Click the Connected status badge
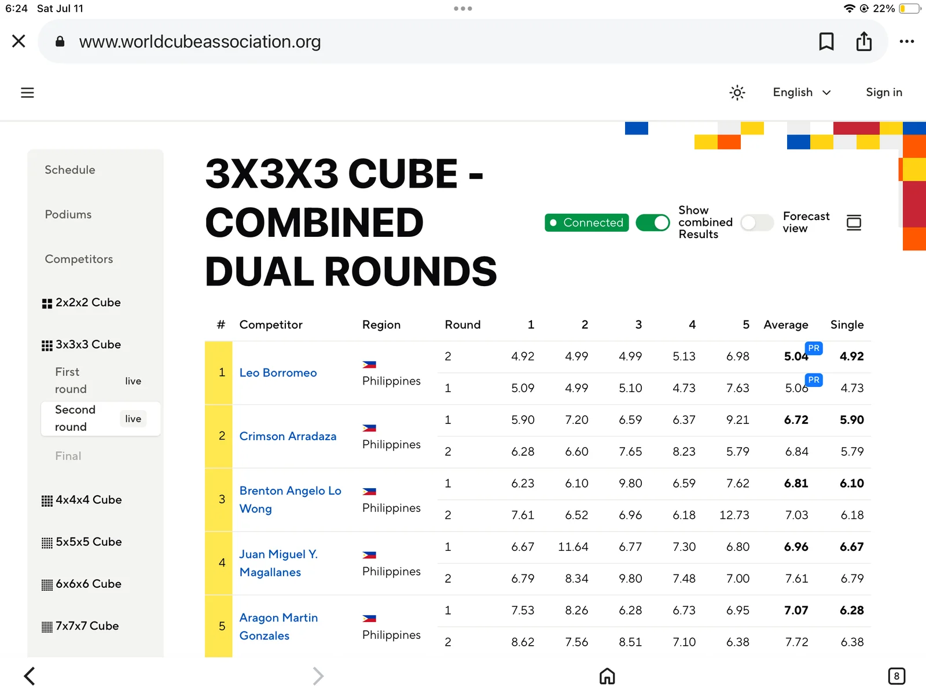Viewport: 926px width, 695px height. [x=586, y=222]
